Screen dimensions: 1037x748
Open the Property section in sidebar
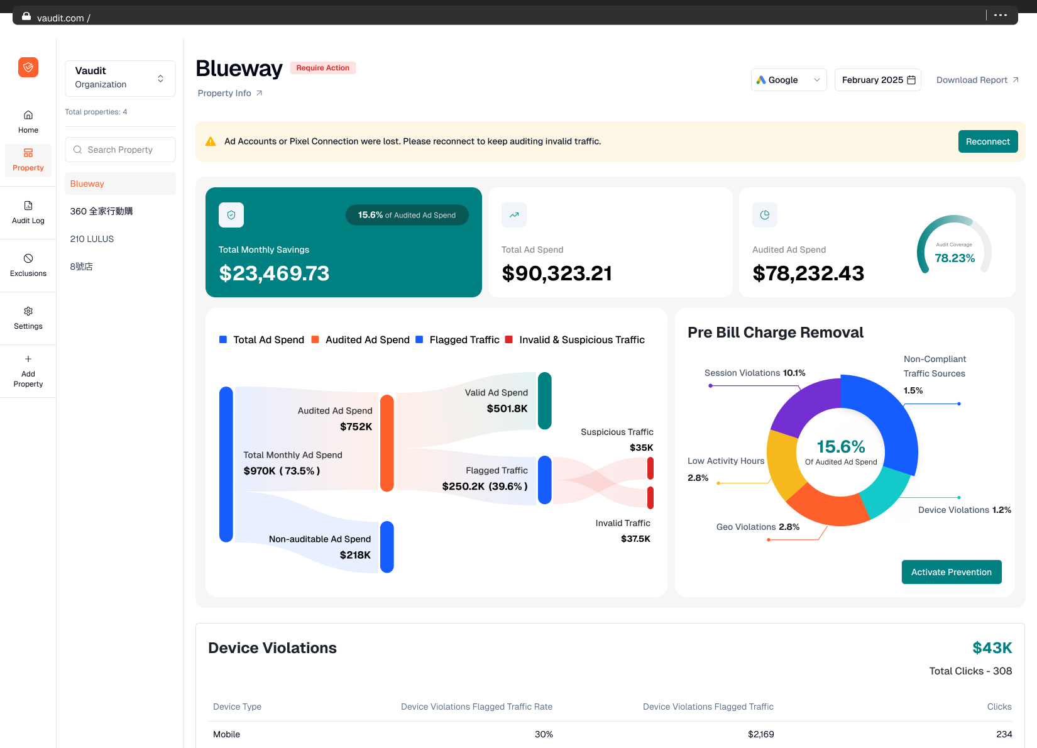click(x=28, y=160)
